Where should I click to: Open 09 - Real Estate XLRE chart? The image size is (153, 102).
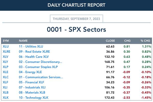coord(34,51)
